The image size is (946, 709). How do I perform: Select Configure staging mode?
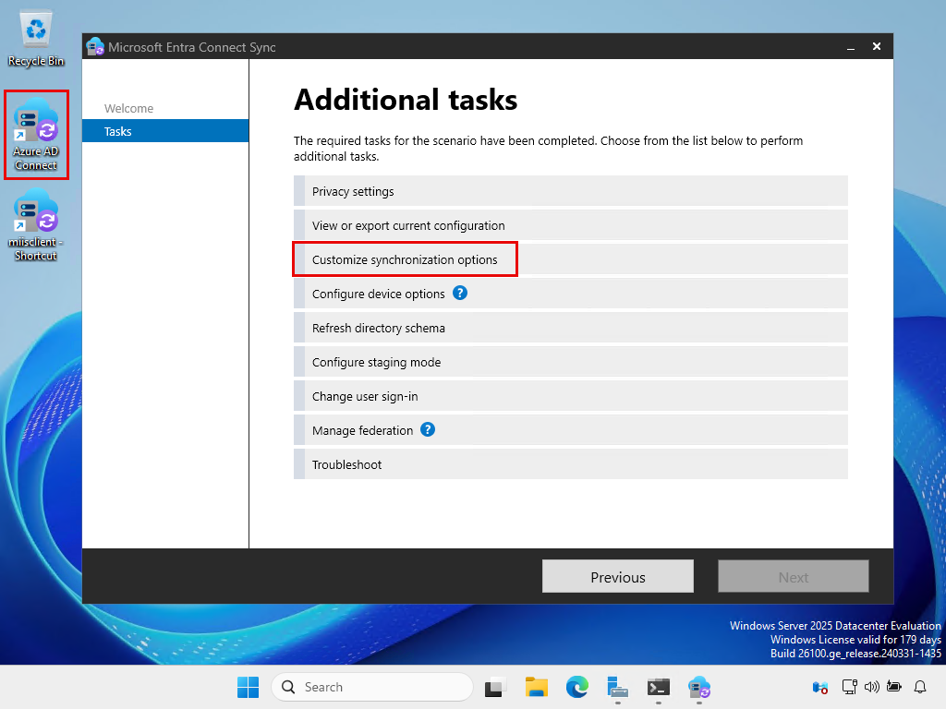(571, 362)
